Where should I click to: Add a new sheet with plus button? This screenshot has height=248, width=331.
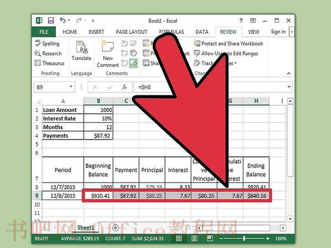115,228
